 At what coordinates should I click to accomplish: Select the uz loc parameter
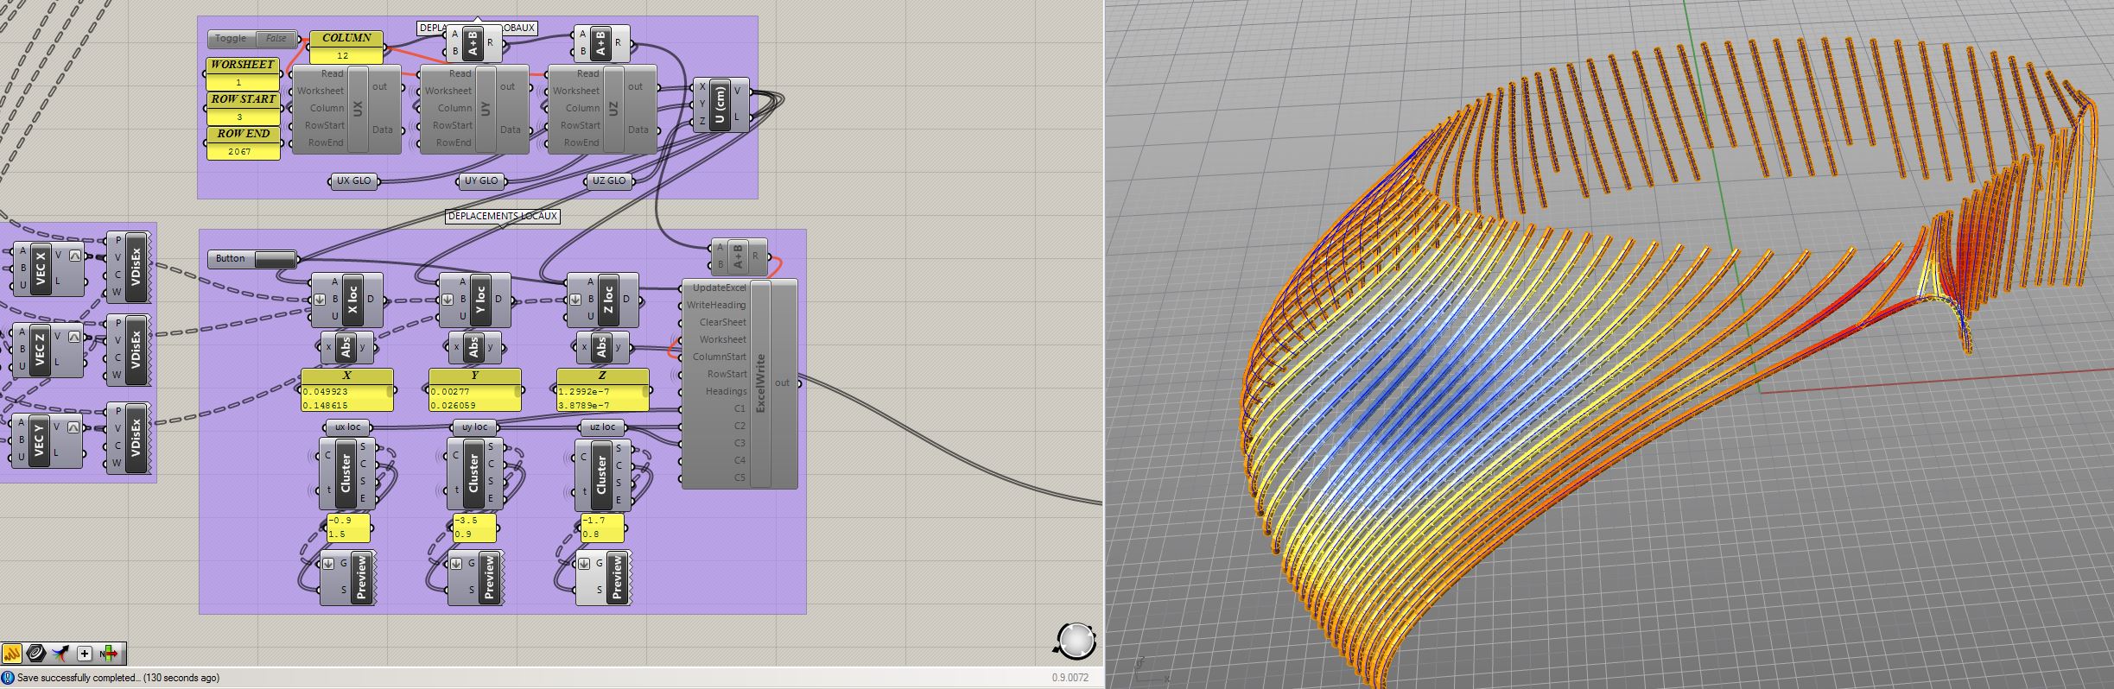602,427
